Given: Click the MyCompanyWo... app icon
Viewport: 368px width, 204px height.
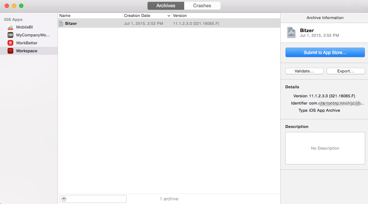Looking at the screenshot, I should 10,35.
